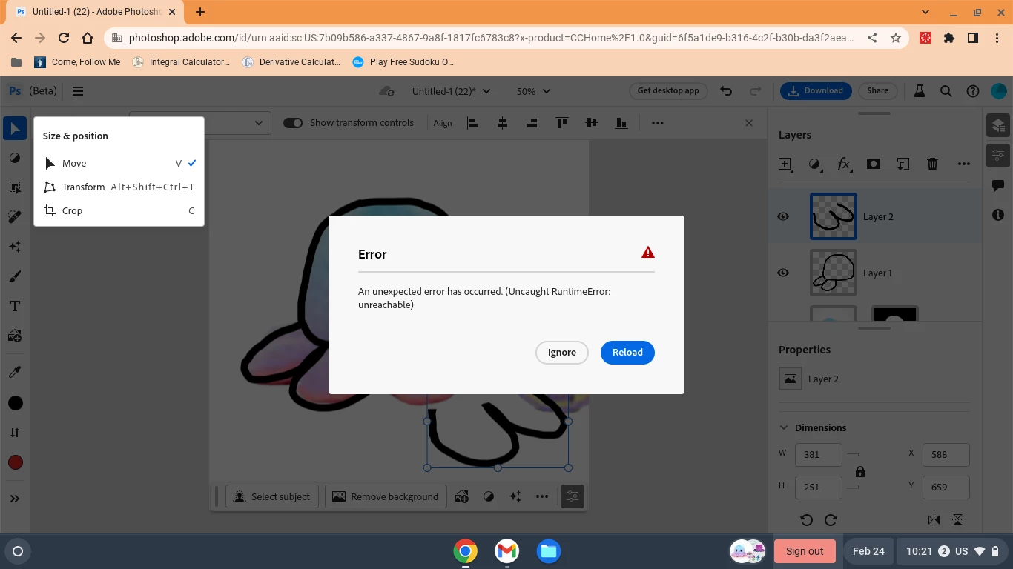
Task: Open the help question mark icon
Action: pos(973,91)
